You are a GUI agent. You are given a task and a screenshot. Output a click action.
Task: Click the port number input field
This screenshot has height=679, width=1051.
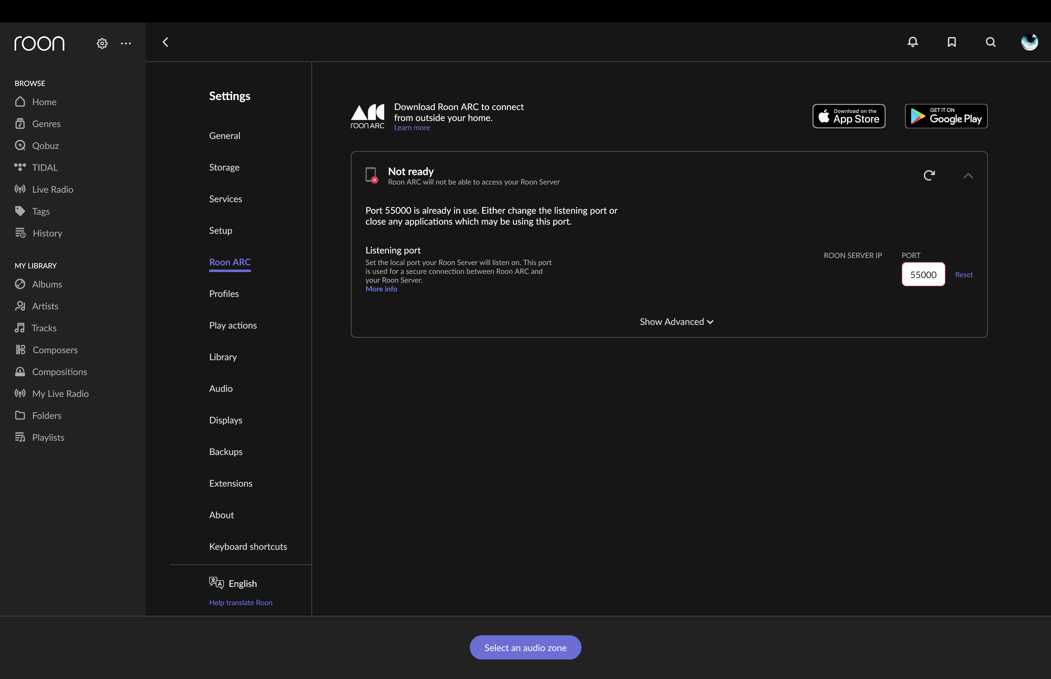pyautogui.click(x=923, y=274)
